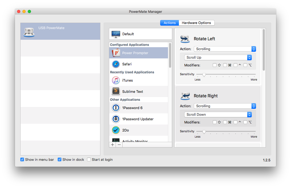Select Safari in Configured Applications
This screenshot has width=291, height=188.
coord(139,64)
